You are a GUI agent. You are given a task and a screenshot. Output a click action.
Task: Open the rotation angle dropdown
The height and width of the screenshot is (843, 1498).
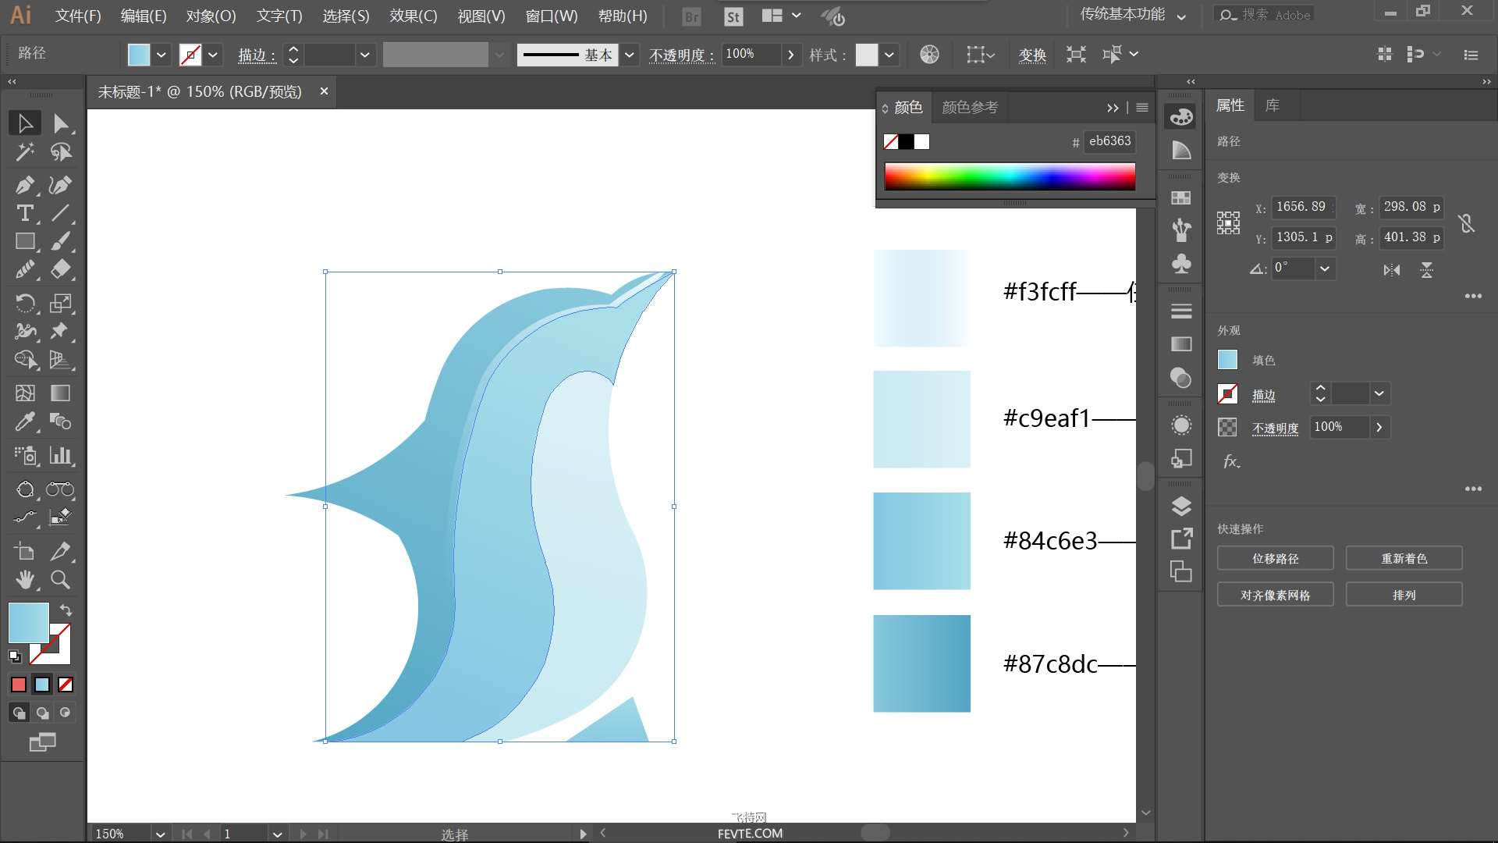(1324, 269)
